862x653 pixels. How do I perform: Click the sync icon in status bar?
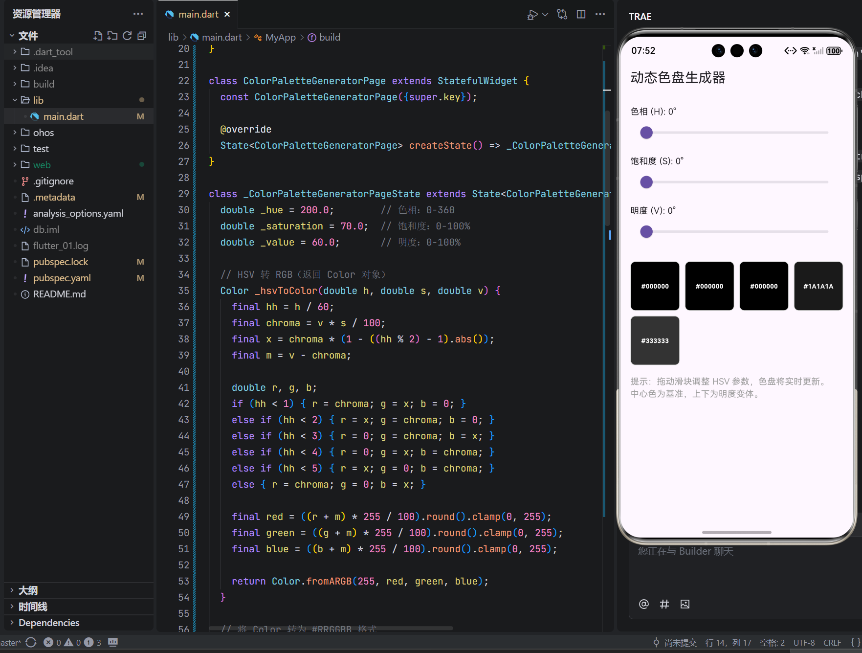31,642
